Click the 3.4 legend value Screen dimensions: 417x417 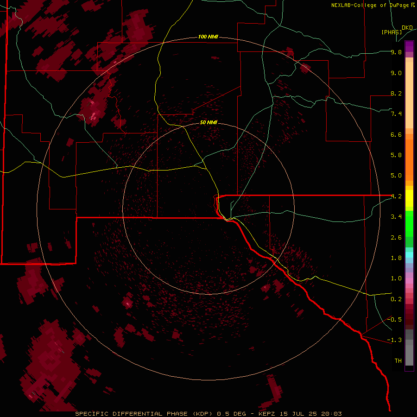[396, 216]
